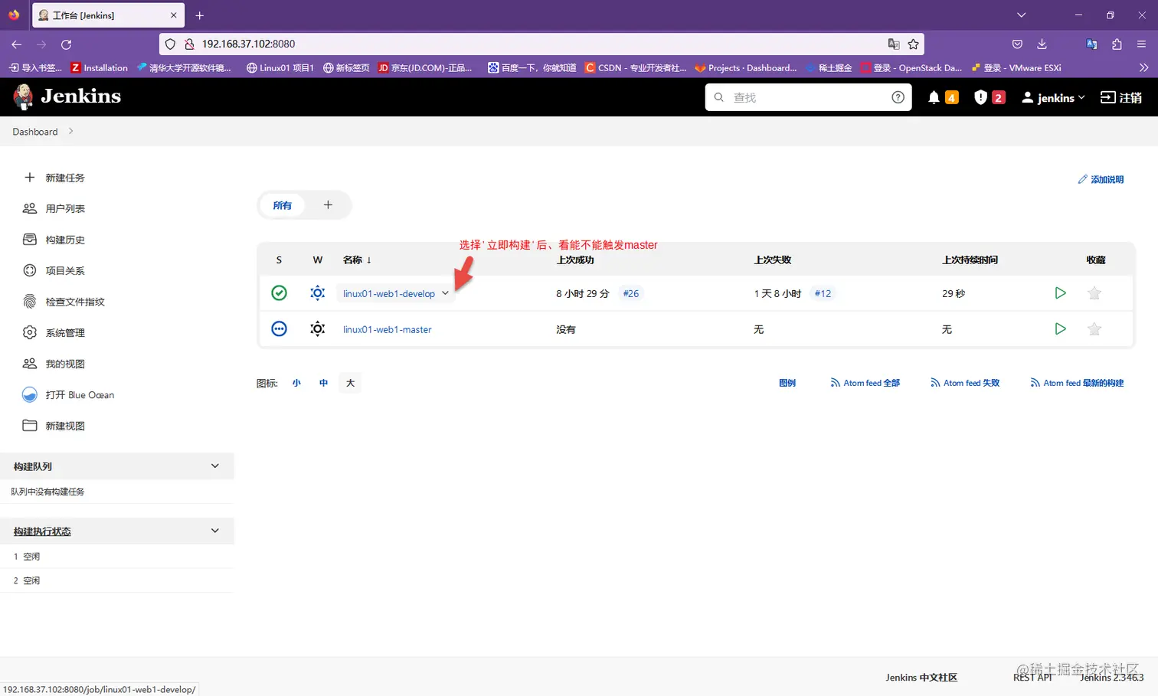
Task: Open linux01-web1-master job link
Action: (x=388, y=329)
